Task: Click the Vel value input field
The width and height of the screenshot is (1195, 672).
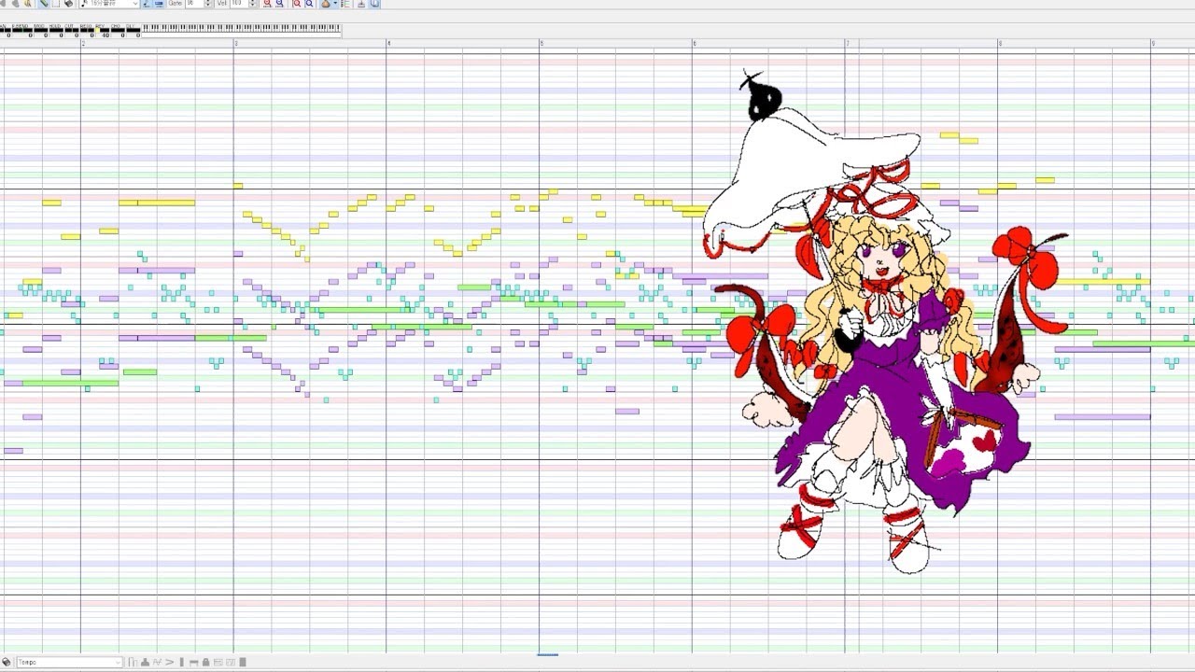Action: click(x=239, y=4)
